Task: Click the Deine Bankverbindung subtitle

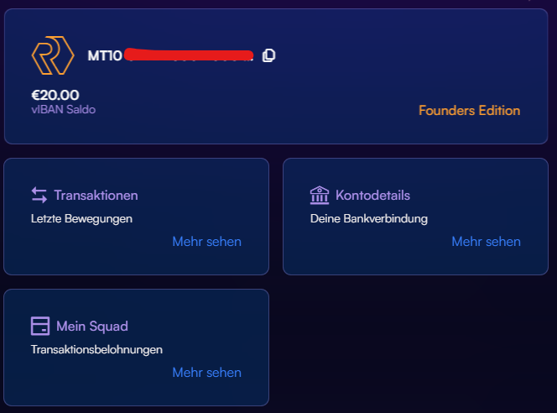Action: [x=369, y=218]
